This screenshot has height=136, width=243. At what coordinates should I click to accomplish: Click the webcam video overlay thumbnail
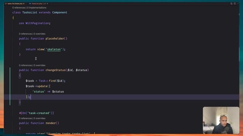pyautogui.click(x=221, y=120)
